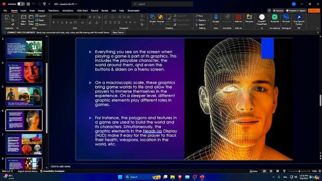Align text left in Paragraph group

point(106,23)
